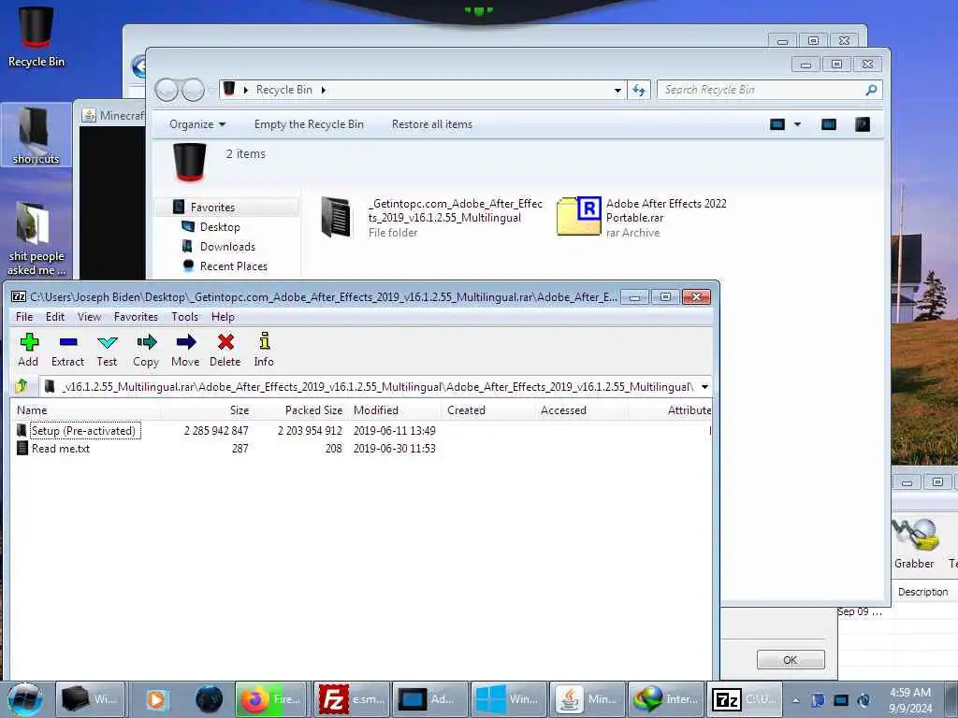Click the Extract icon in 7-Zip
Image resolution: width=958 pixels, height=718 pixels.
(x=67, y=350)
